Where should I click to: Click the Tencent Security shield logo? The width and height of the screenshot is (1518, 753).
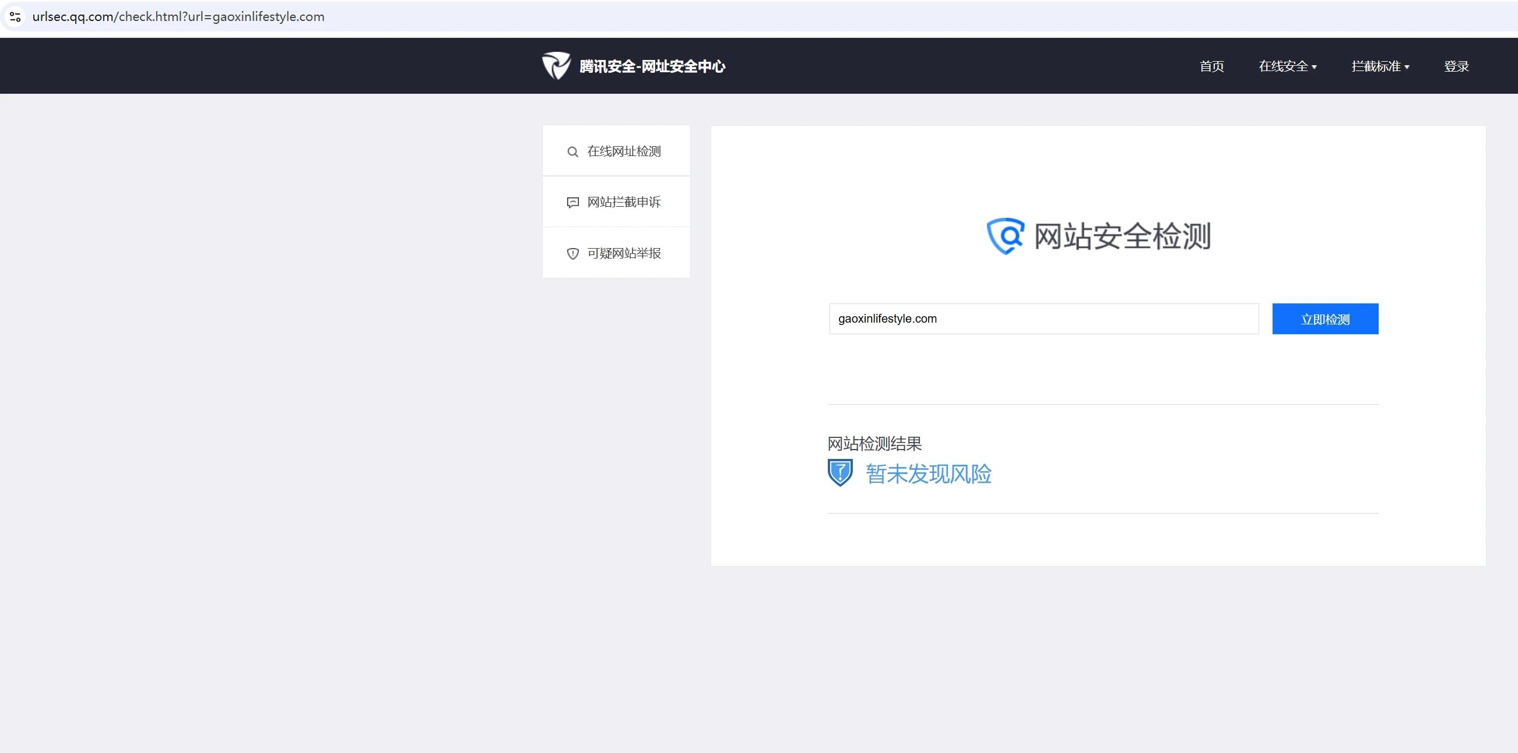tap(556, 65)
